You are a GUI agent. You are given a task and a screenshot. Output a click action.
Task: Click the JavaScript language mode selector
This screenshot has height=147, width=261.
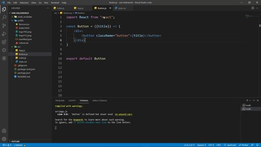click(x=230, y=145)
